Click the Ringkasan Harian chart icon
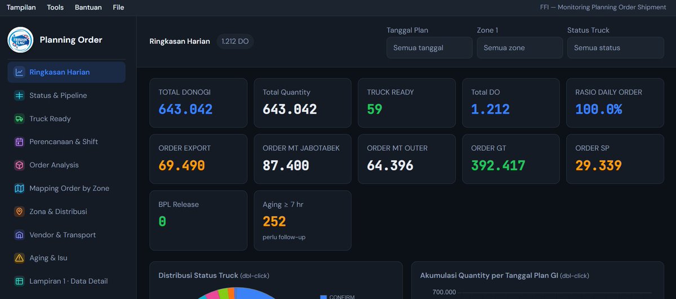 pos(19,72)
